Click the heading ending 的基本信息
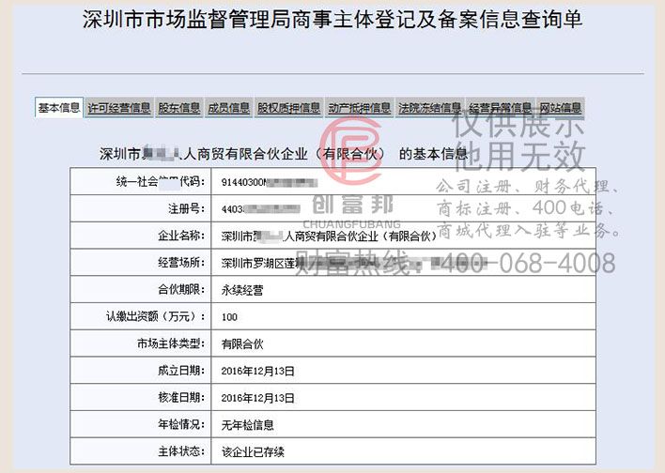The height and width of the screenshot is (473, 665). click(x=284, y=154)
